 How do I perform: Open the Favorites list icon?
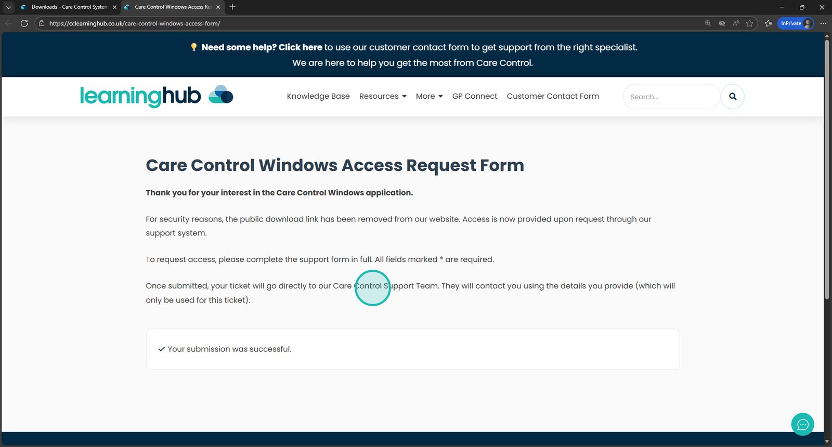click(x=768, y=23)
